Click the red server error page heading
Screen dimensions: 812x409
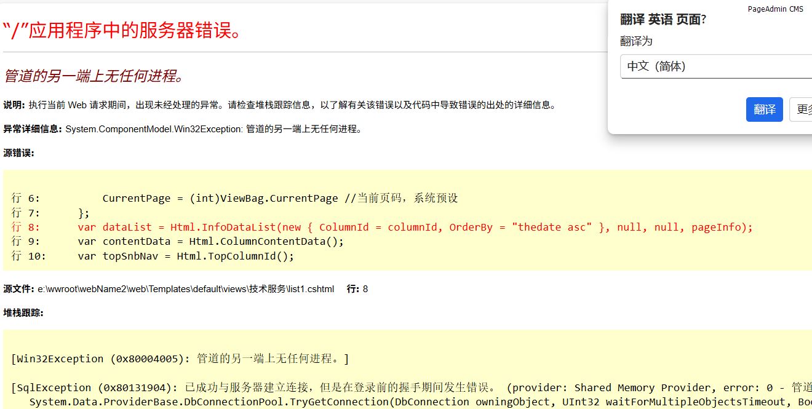[122, 30]
